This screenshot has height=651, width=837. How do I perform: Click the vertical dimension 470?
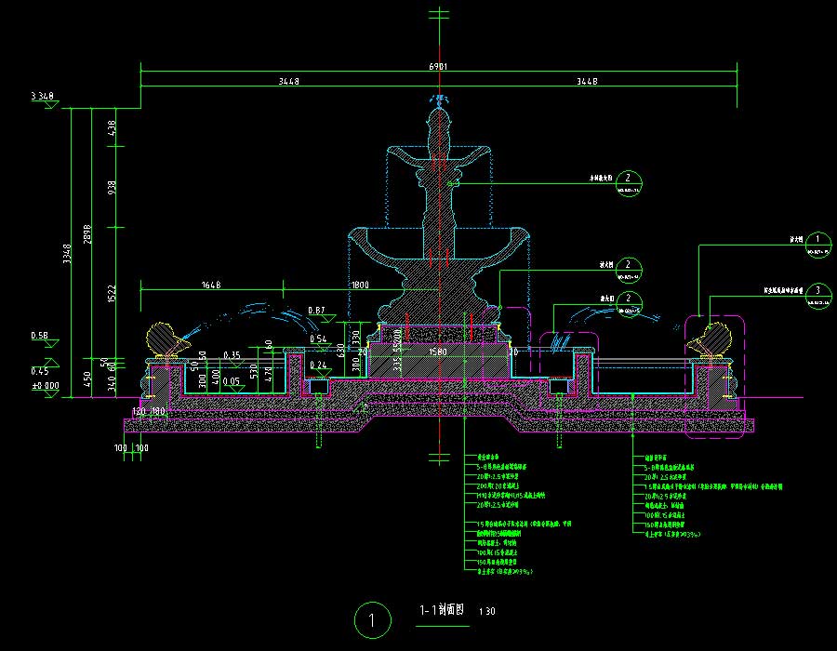click(x=269, y=374)
